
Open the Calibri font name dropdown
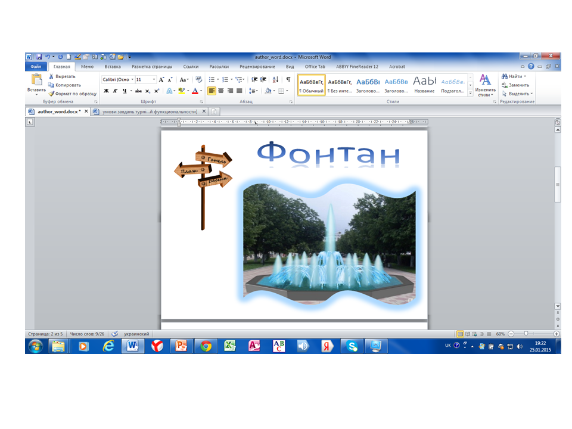click(x=132, y=79)
